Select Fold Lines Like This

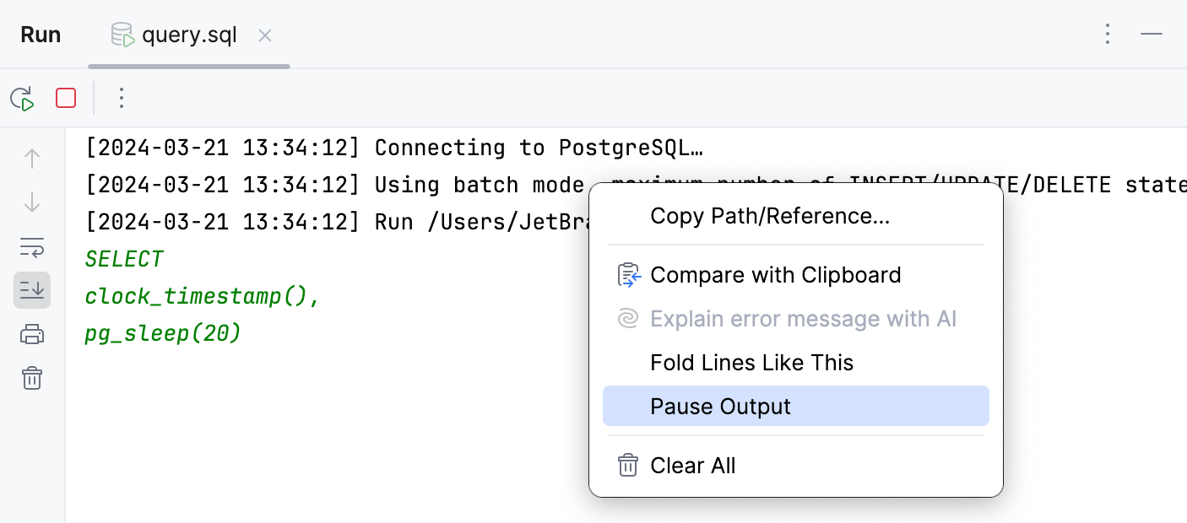pyautogui.click(x=751, y=363)
